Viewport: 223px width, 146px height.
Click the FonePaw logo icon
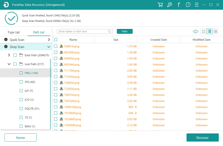6,5
